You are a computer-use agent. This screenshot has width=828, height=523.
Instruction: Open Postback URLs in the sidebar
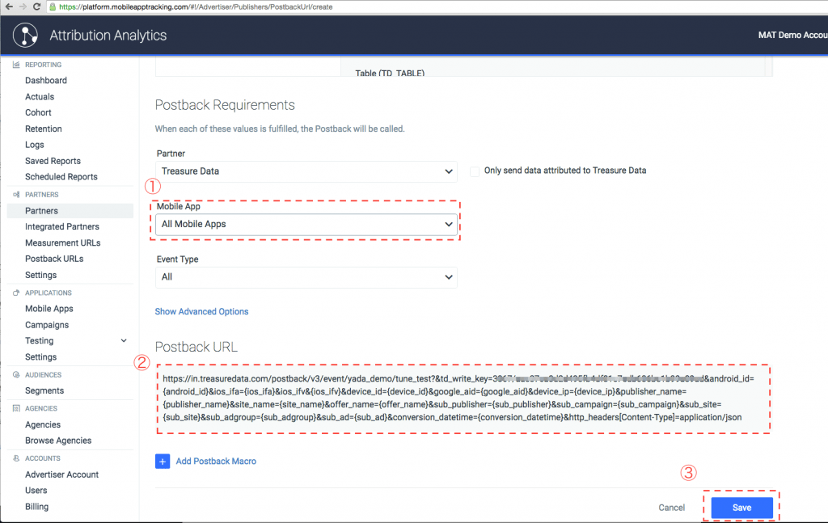click(54, 259)
